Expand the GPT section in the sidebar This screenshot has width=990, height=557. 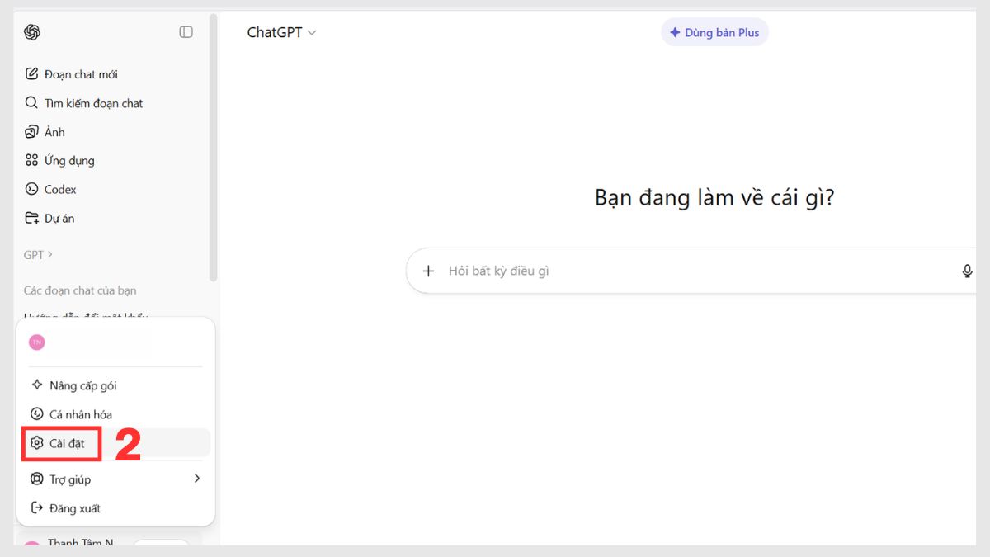[36, 254]
